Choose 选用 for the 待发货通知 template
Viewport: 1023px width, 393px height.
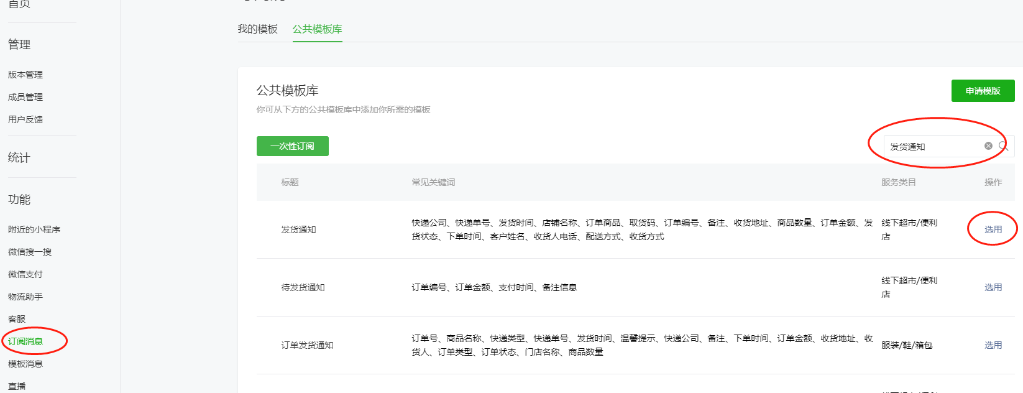(x=993, y=287)
